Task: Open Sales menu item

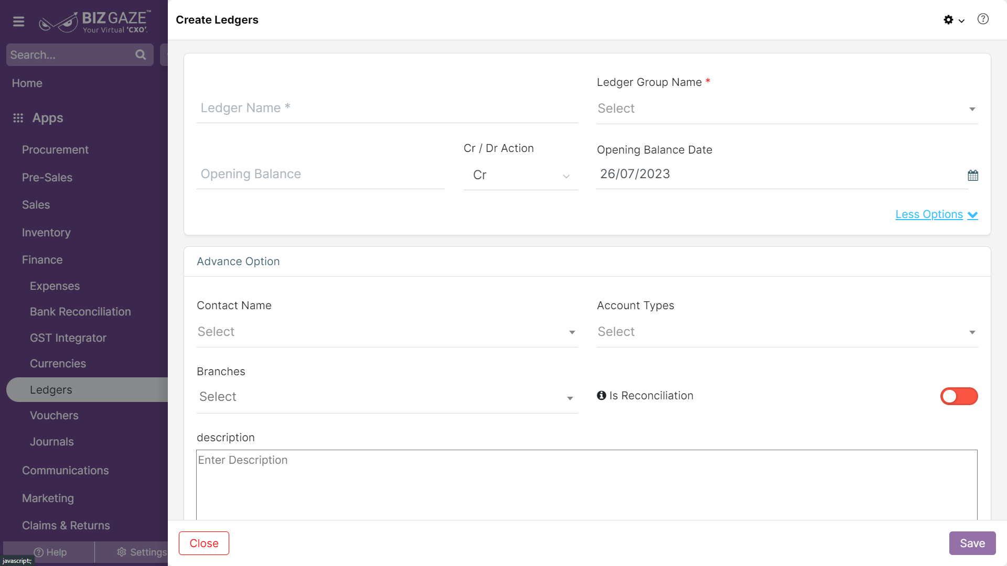Action: [36, 205]
